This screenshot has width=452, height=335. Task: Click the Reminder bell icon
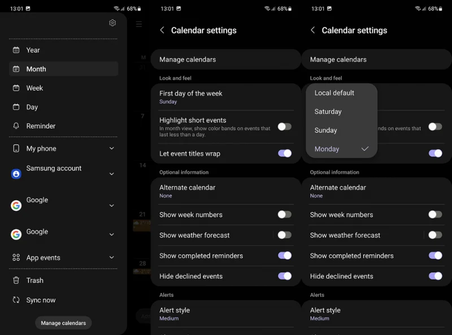(x=16, y=126)
